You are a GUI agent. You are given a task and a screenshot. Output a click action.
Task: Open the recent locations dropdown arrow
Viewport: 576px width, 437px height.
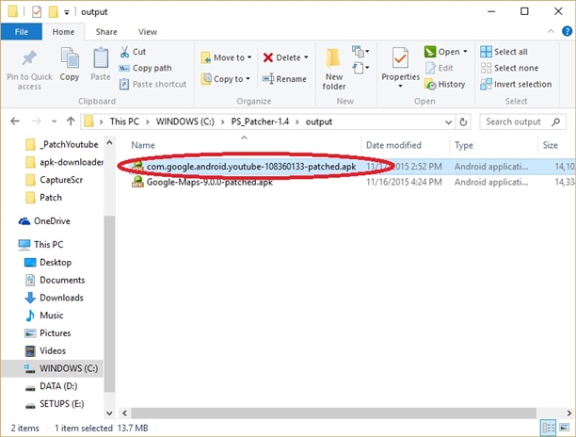54,121
